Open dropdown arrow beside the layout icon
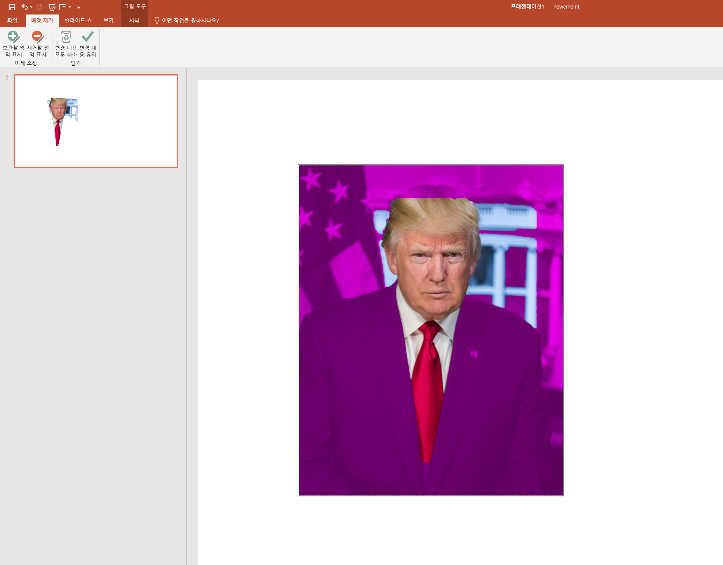The width and height of the screenshot is (723, 565). tap(70, 7)
